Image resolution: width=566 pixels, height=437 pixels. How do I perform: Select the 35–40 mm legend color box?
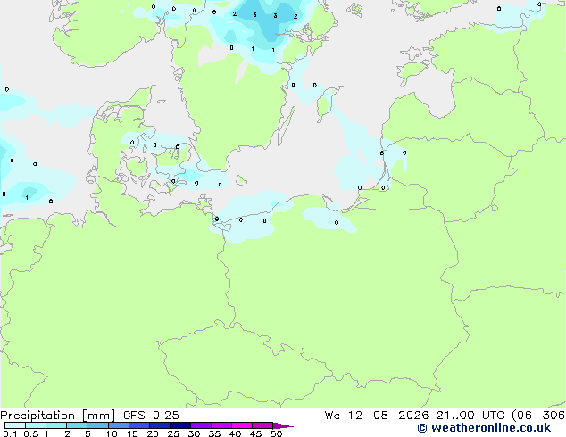coord(221,425)
